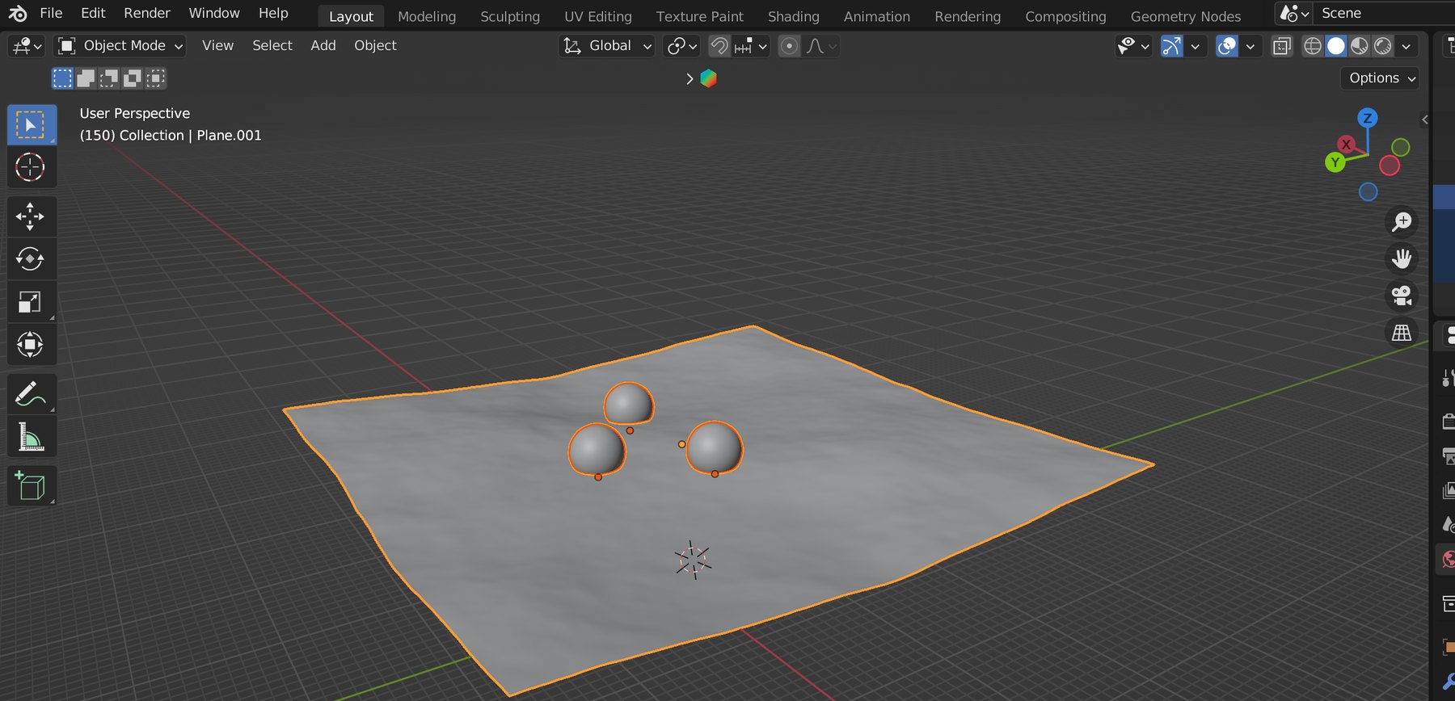Viewport: 1455px width, 701px height.
Task: Open the Object Mode dropdown
Action: click(120, 46)
